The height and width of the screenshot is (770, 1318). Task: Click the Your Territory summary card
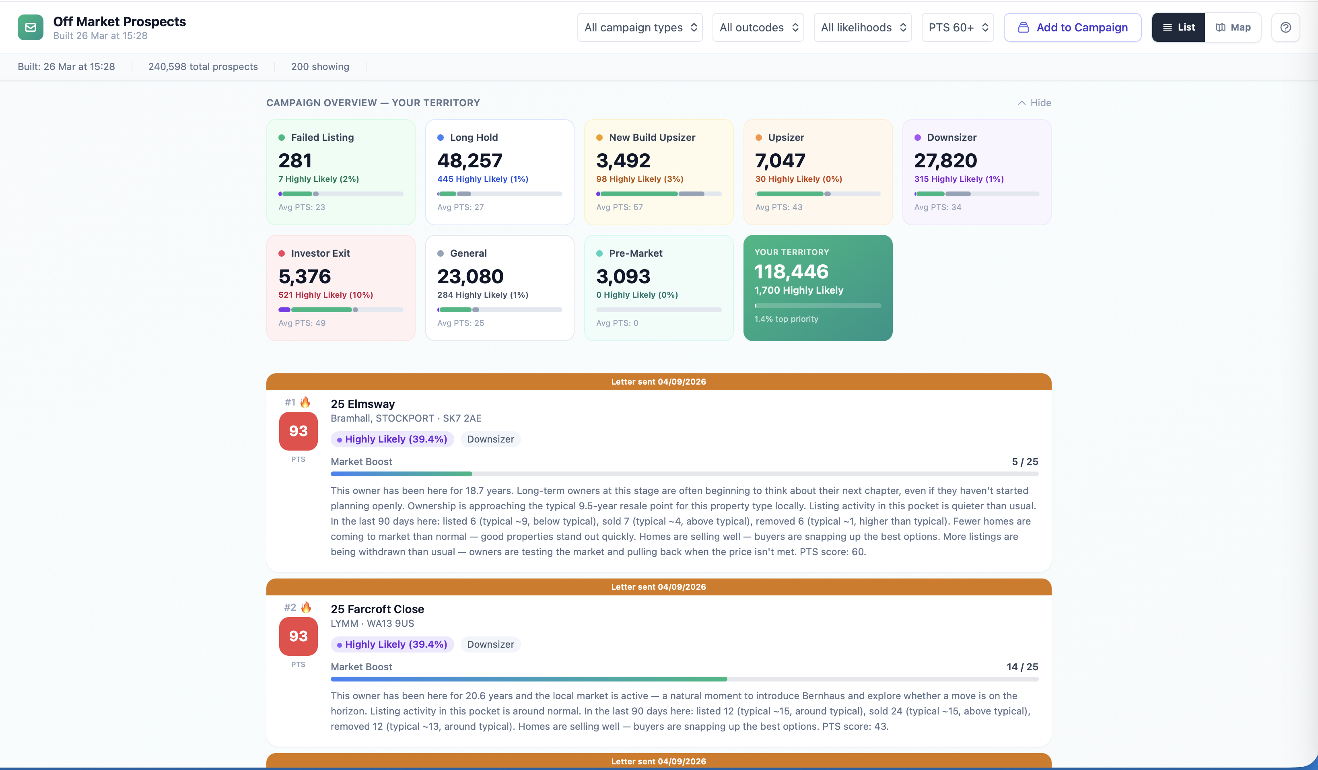[x=818, y=288]
